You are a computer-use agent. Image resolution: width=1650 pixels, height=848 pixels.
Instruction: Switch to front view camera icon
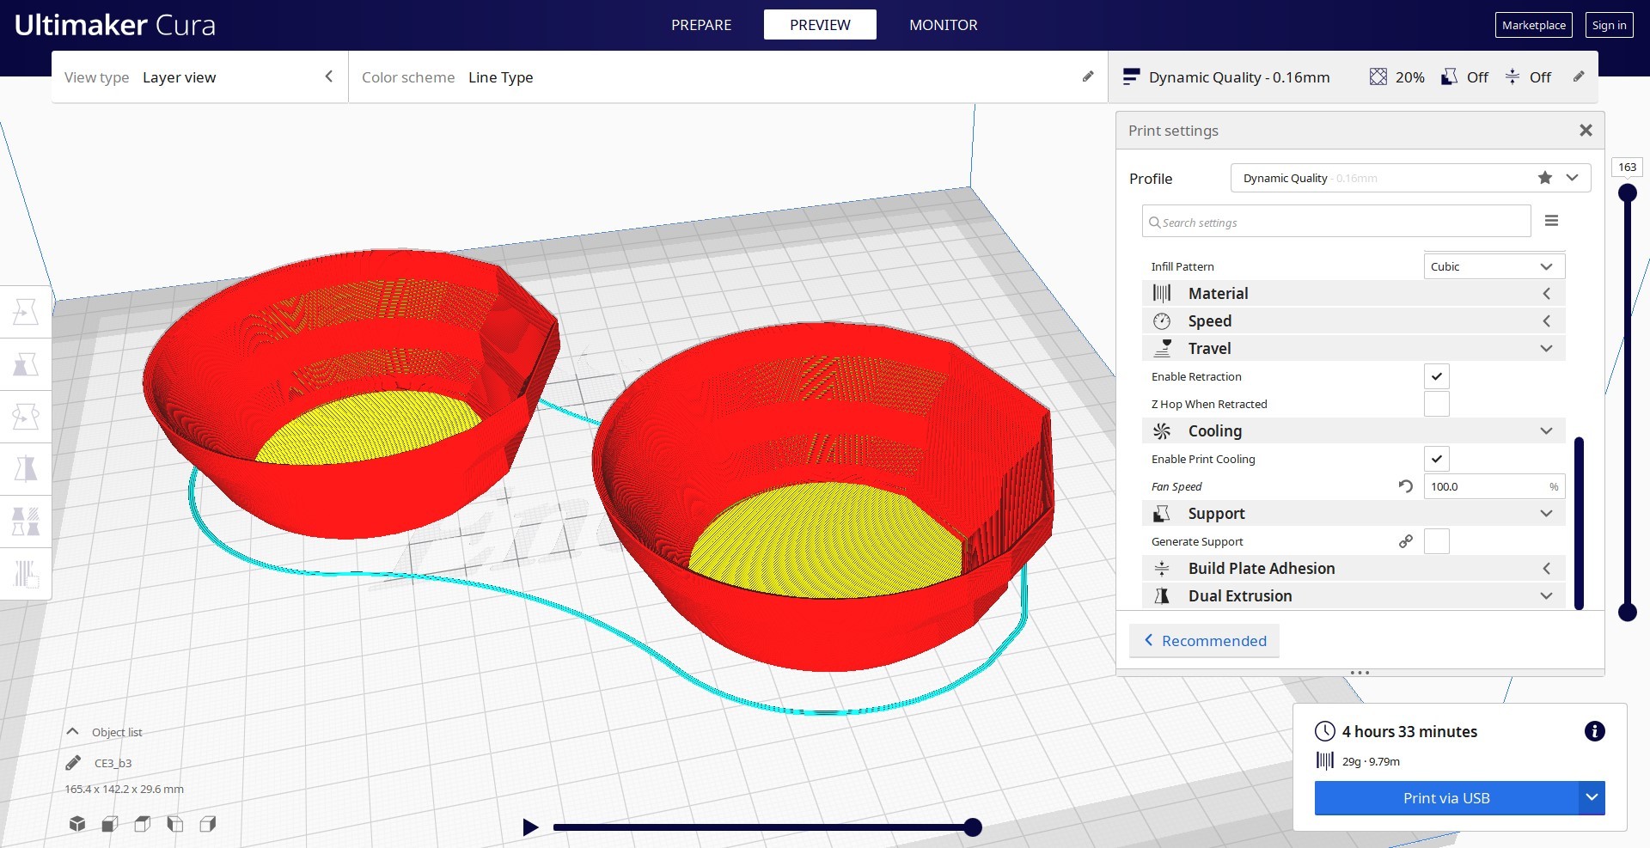point(110,824)
